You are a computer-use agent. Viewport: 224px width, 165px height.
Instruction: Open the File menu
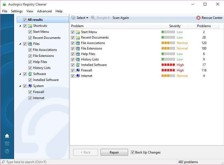pos(5,11)
